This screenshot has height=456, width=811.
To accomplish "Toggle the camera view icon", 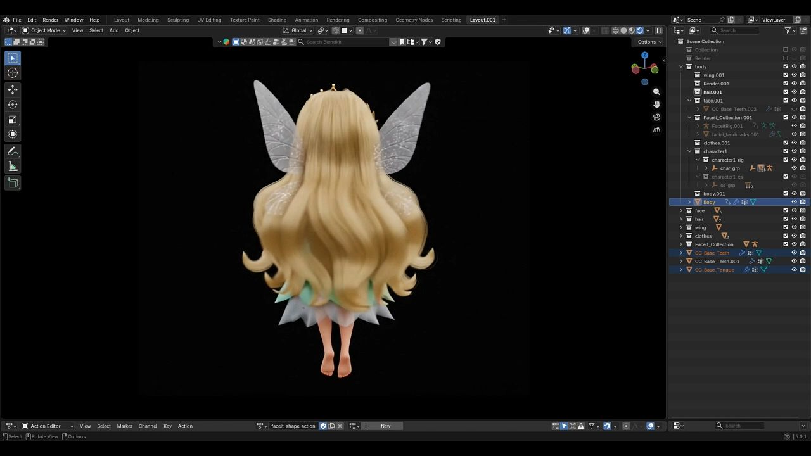I will click(656, 117).
